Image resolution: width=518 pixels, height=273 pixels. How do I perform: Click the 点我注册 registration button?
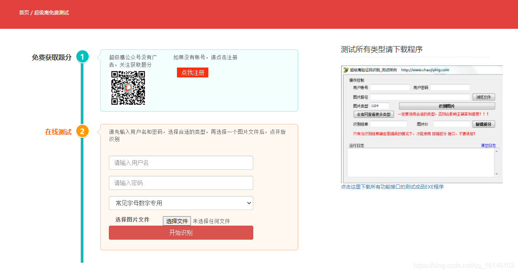(193, 72)
